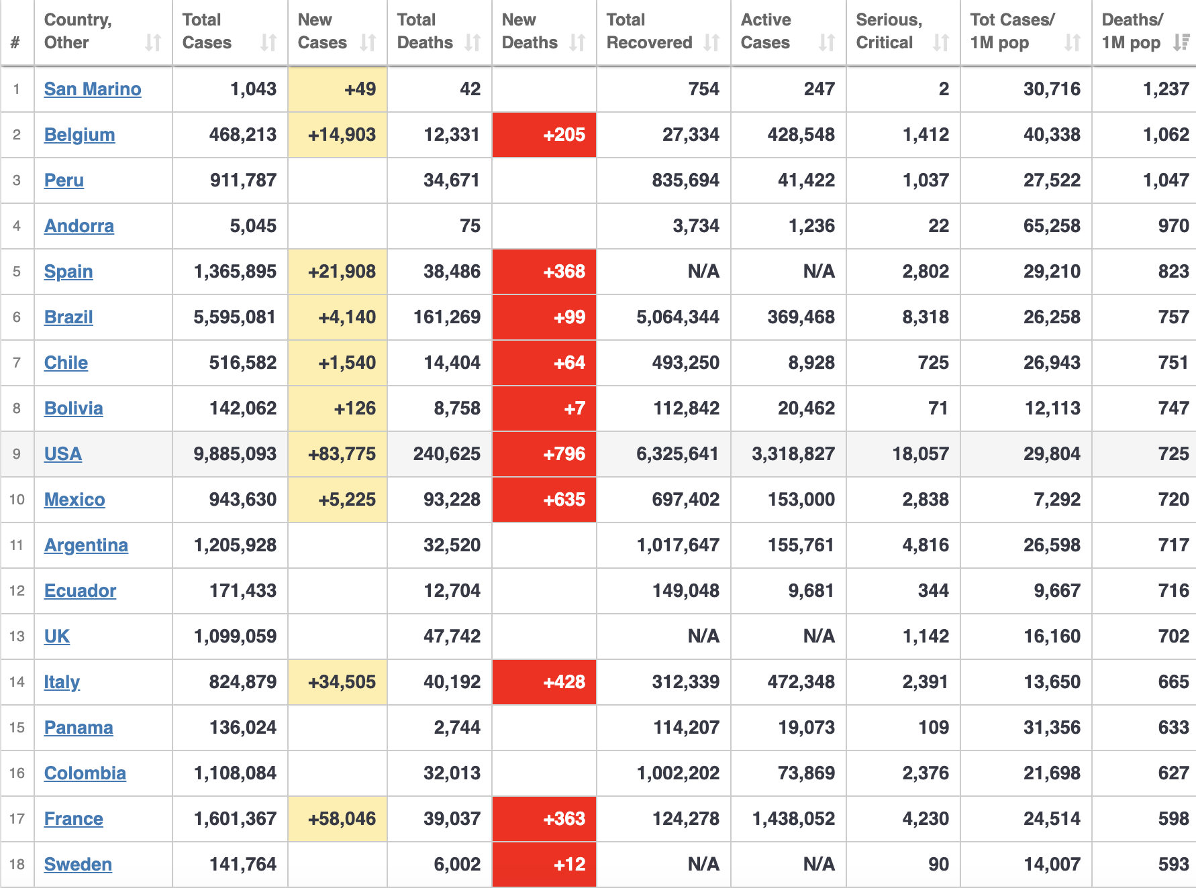Click the France country link
This screenshot has height=888, width=1196.
(x=74, y=819)
